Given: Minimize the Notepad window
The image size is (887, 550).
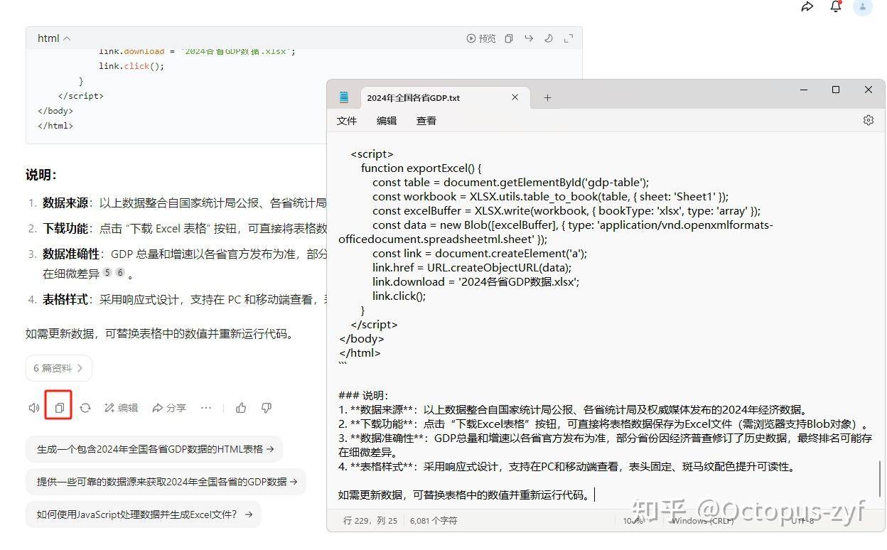Looking at the screenshot, I should tap(804, 90).
